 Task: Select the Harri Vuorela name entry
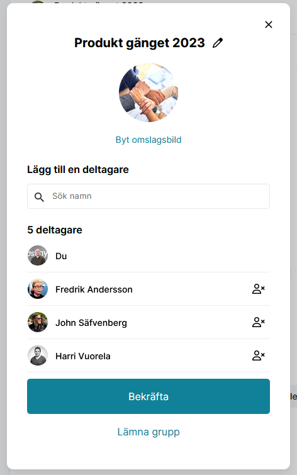click(83, 356)
